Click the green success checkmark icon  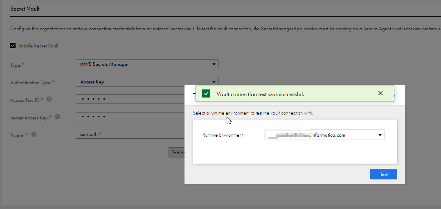(x=206, y=93)
